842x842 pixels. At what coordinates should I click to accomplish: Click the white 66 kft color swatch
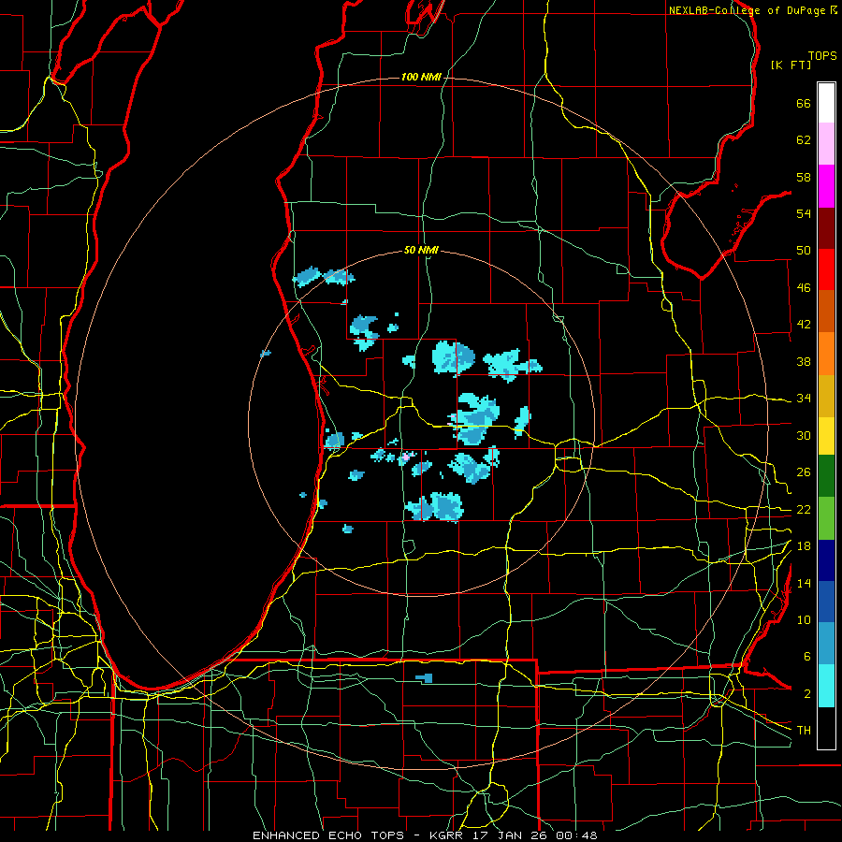click(826, 103)
